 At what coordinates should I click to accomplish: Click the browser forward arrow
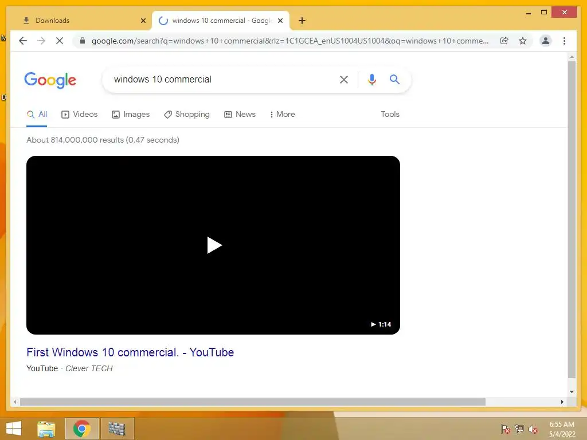click(x=41, y=41)
